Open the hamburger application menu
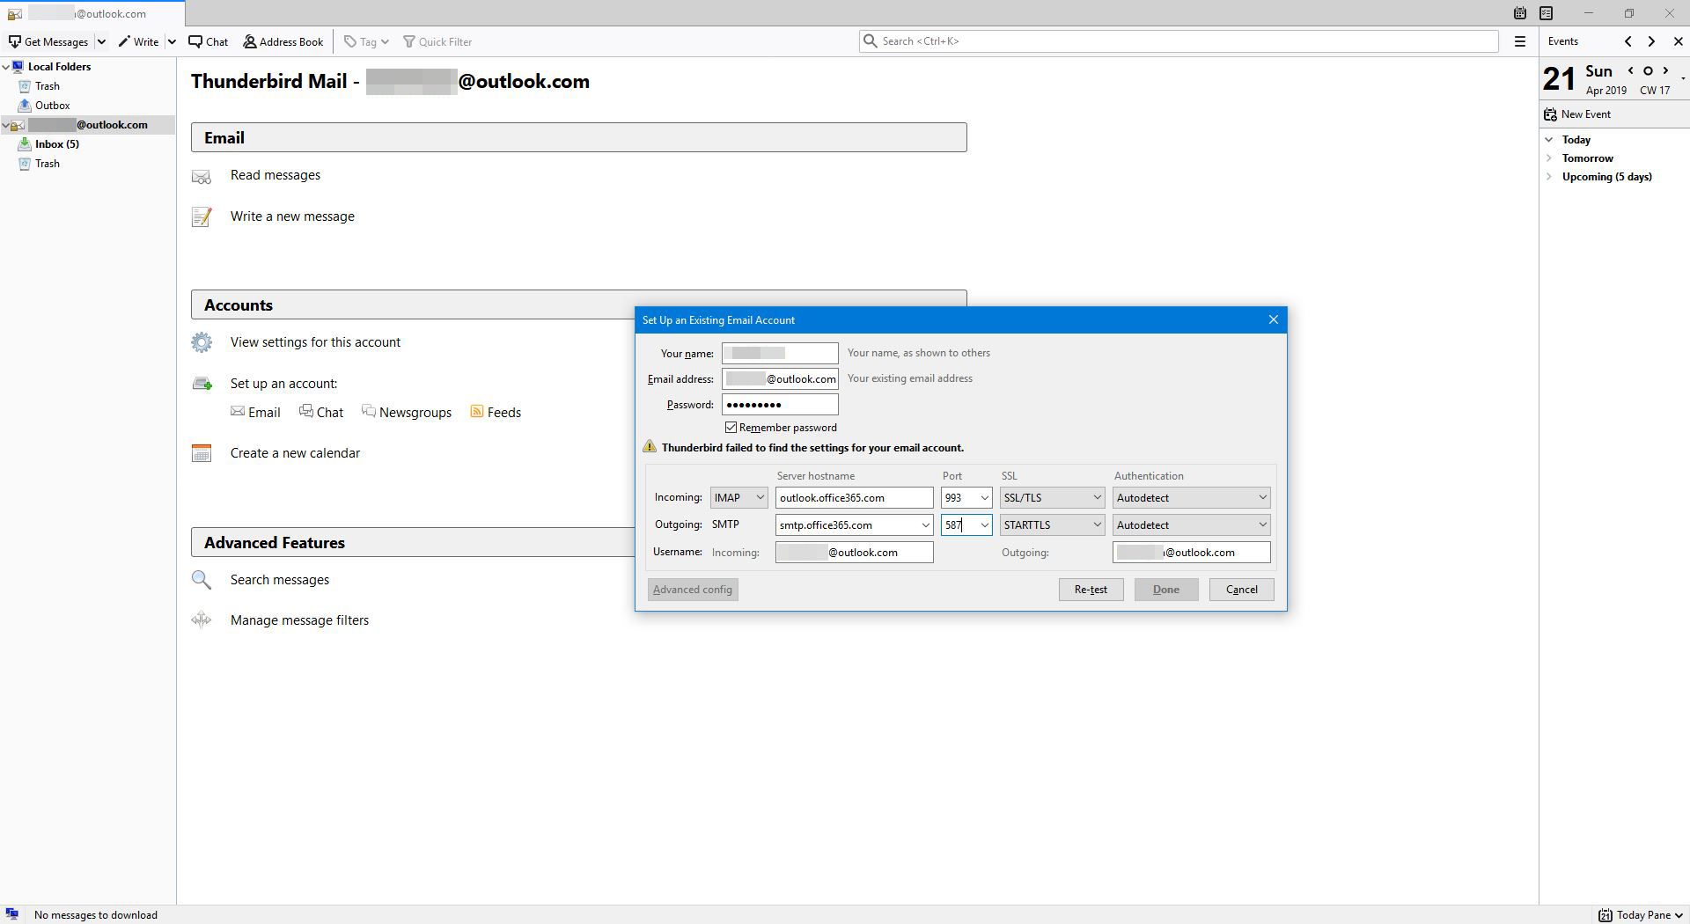Screen dimensions: 1690x924 (x=1519, y=41)
